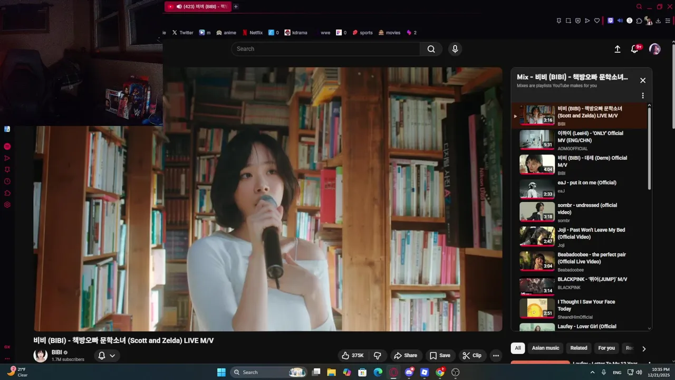The height and width of the screenshot is (380, 675).
Task: Select the Related chip
Action: (x=578, y=348)
